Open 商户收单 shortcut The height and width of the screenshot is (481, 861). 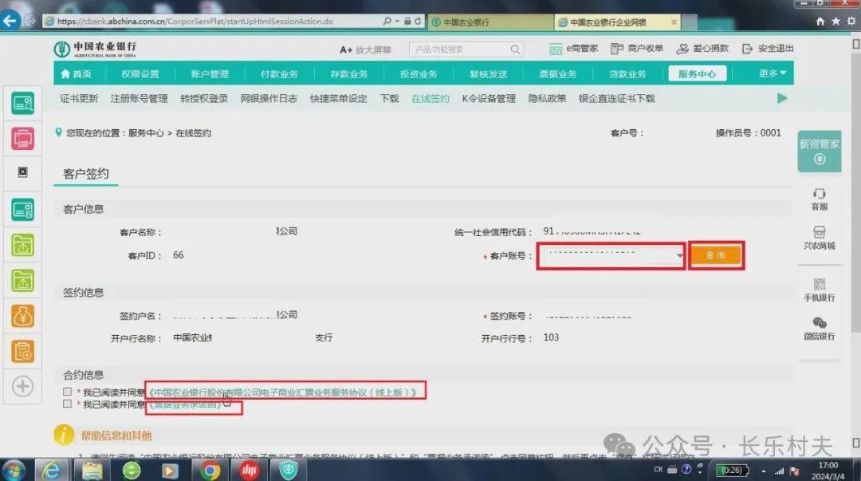pyautogui.click(x=637, y=49)
